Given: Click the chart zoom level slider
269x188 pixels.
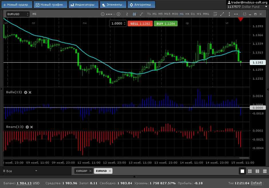Looking at the screenshot, I should 110,14.
